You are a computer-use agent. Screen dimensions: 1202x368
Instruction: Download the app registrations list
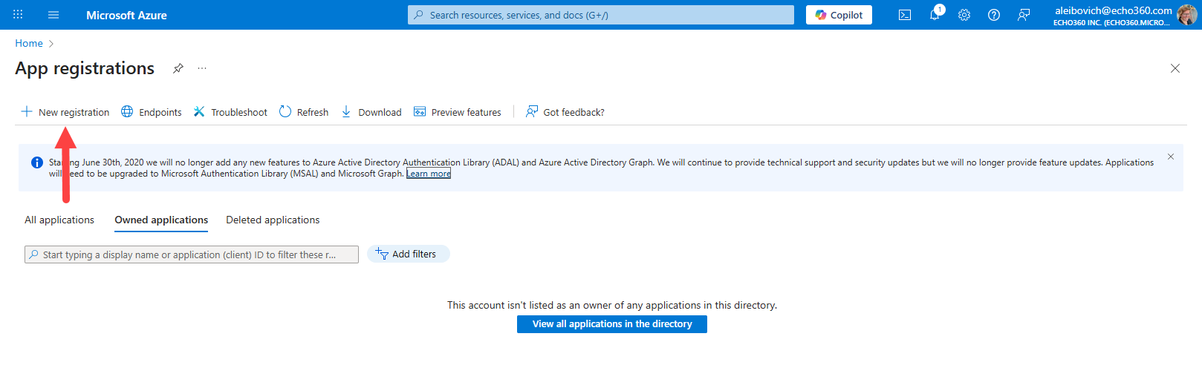[371, 112]
